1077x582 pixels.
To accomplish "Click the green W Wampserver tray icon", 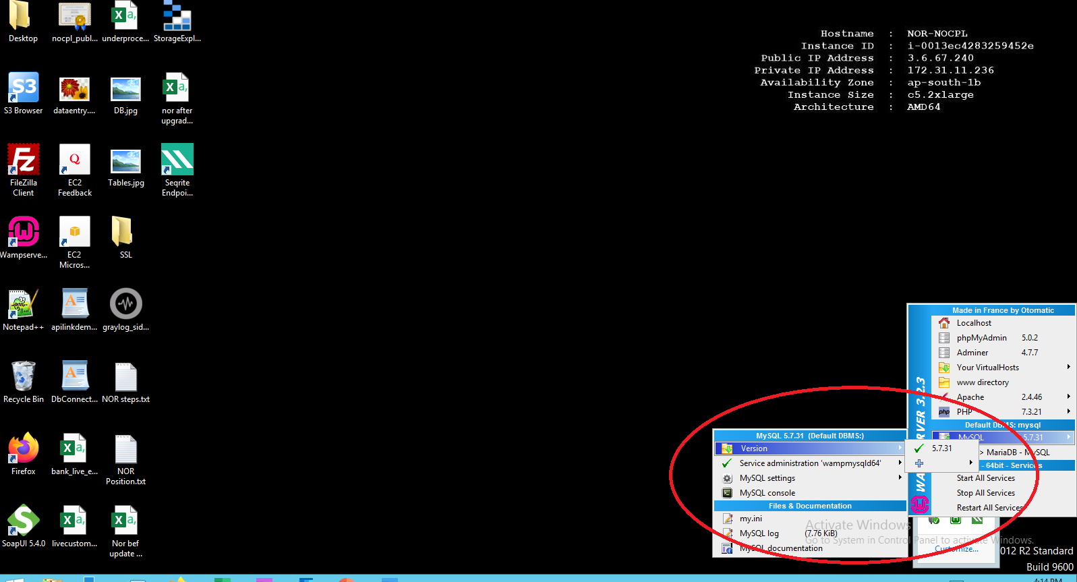I will 956,520.
